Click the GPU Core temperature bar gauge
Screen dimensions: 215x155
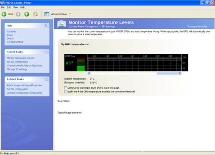click(81, 64)
